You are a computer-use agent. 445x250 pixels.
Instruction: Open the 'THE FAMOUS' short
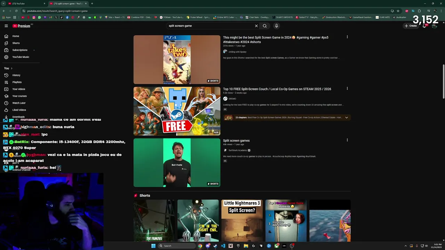[154, 220]
